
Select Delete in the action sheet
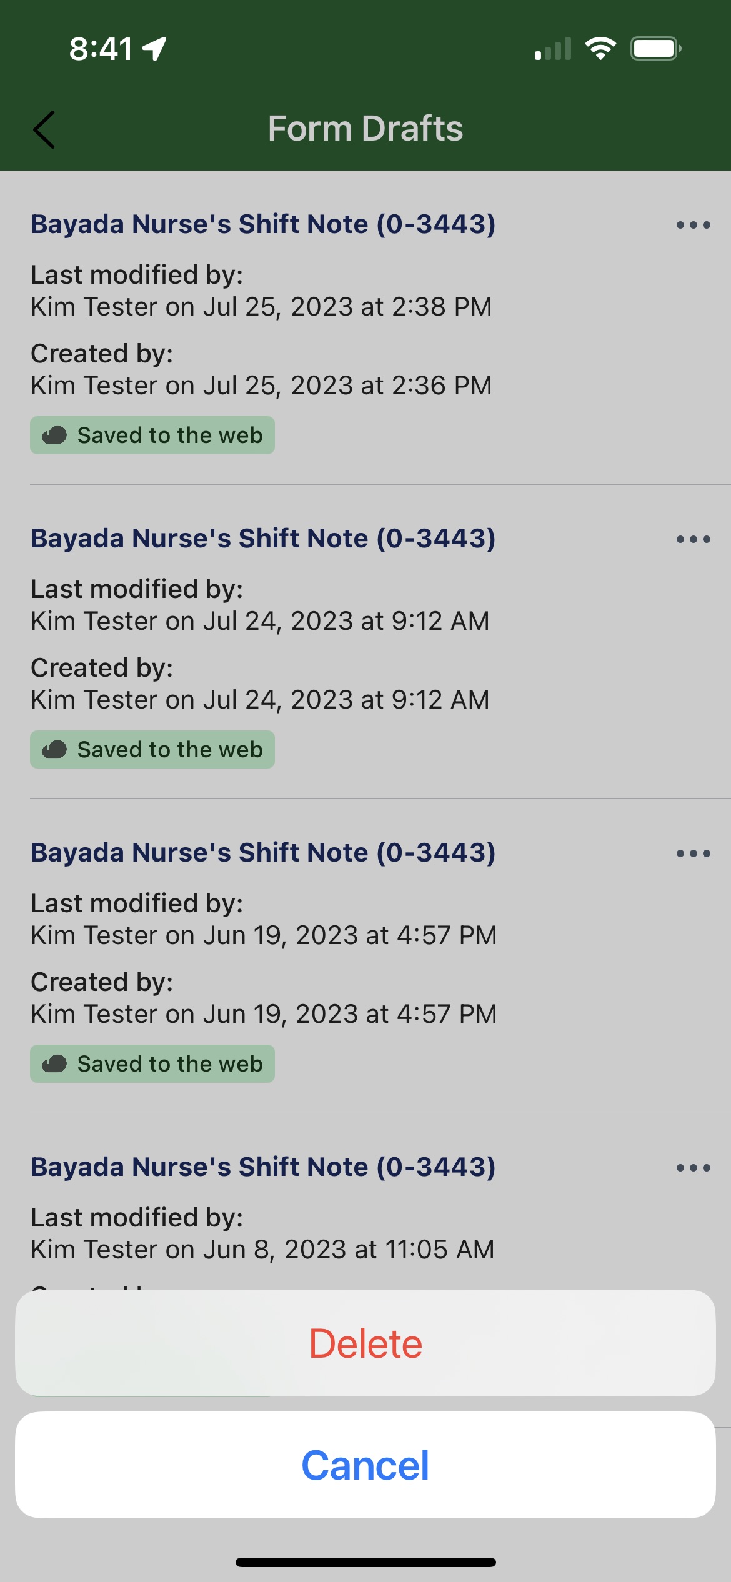pos(365,1343)
